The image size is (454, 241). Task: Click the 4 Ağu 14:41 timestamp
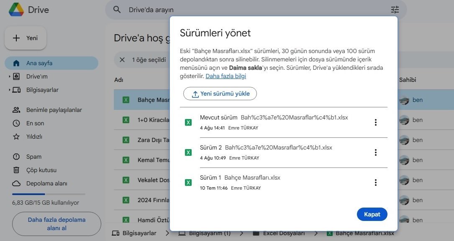tap(212, 128)
